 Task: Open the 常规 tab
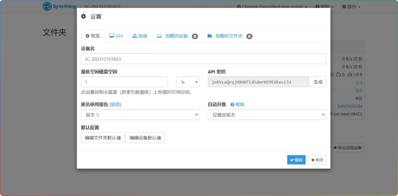click(93, 36)
